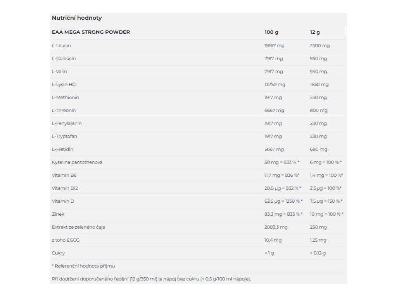Click the L-Isoleucin row label
The height and width of the screenshot is (297, 397).
coord(64,59)
